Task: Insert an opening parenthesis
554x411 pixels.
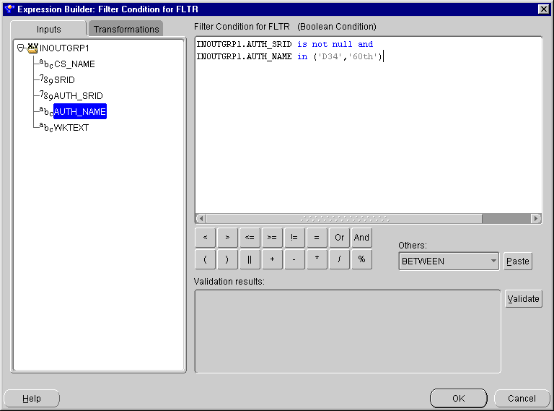Action: [x=206, y=259]
